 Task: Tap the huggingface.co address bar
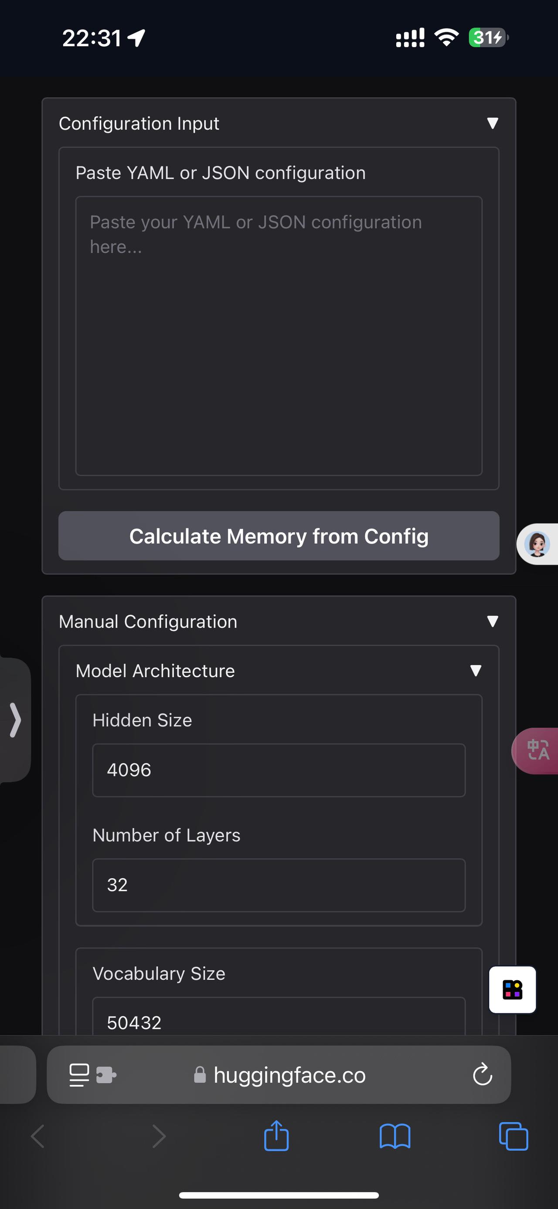coord(279,1075)
